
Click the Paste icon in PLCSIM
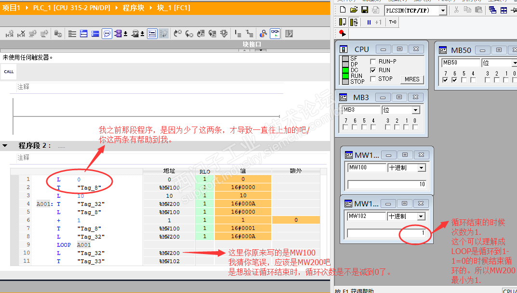(x=478, y=10)
